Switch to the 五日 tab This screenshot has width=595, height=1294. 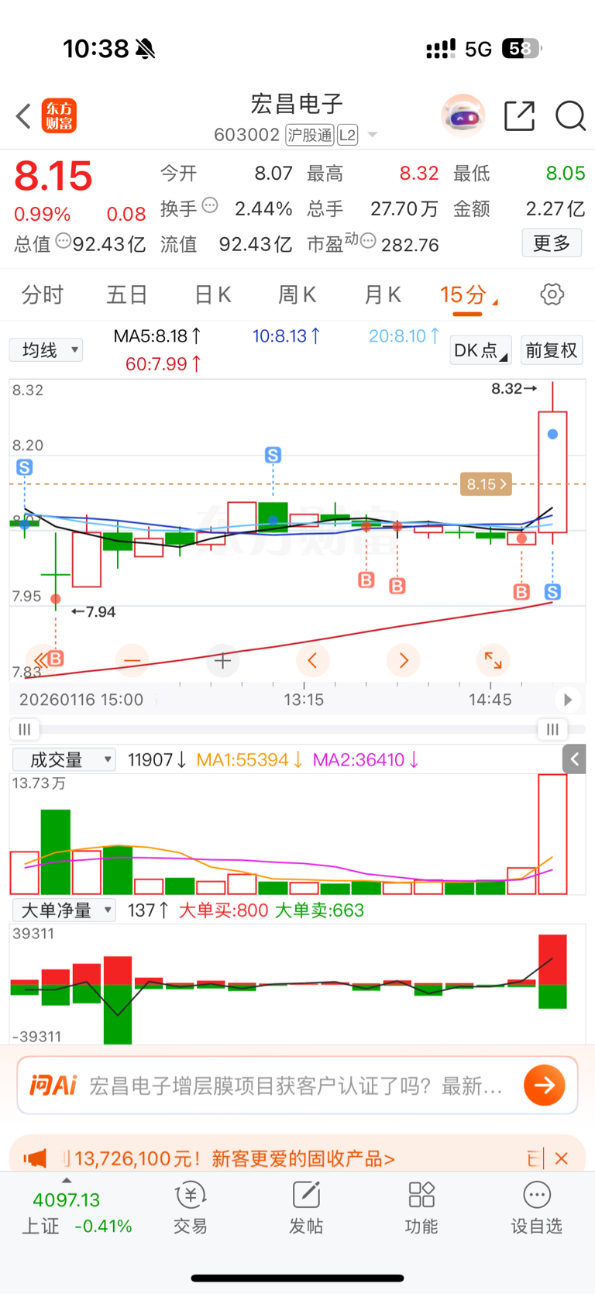[127, 294]
